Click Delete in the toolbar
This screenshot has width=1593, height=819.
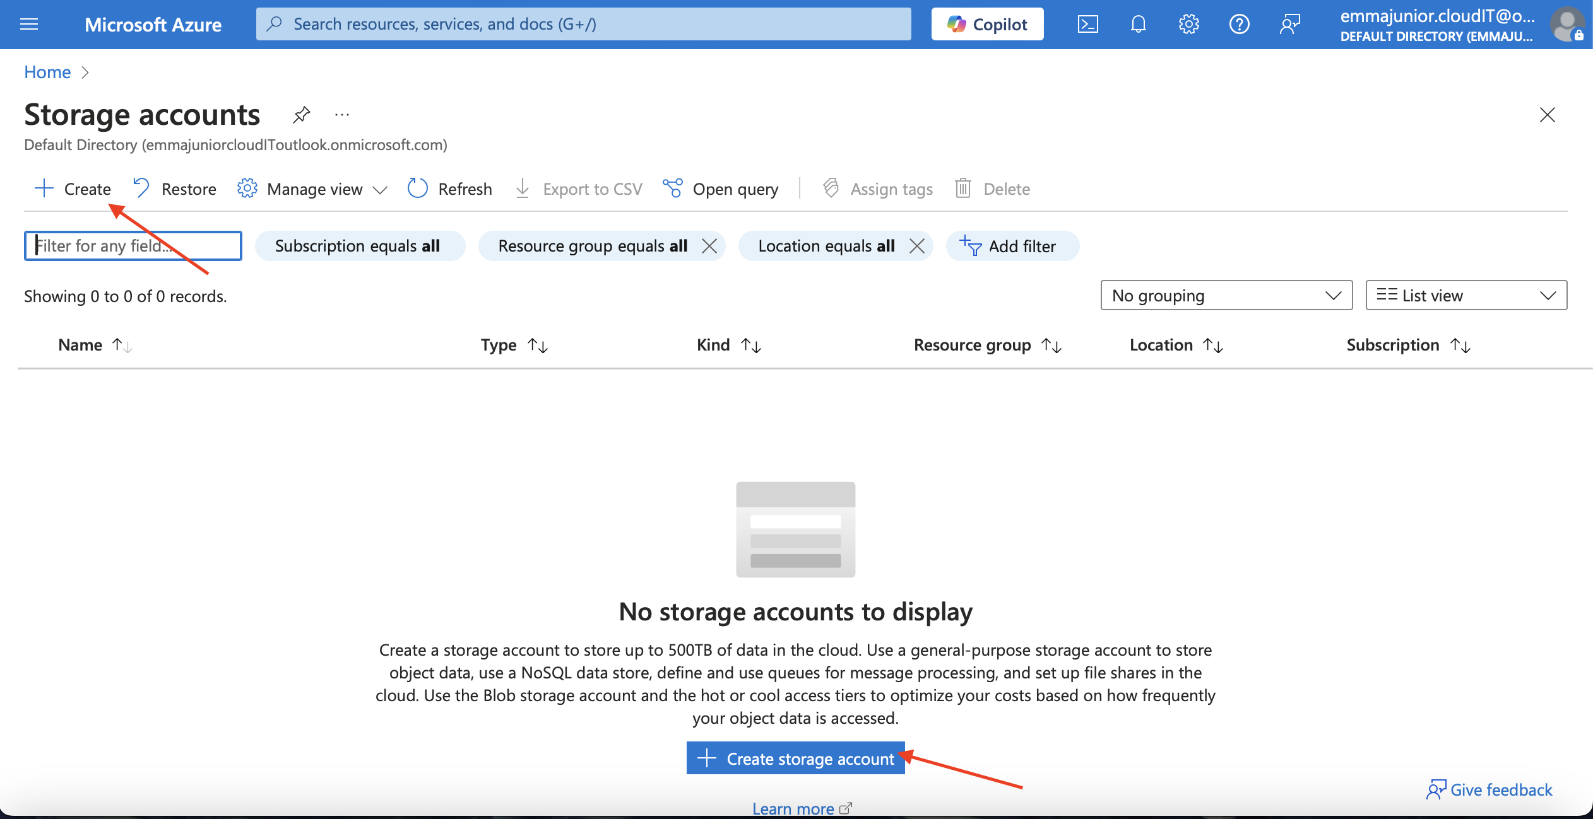point(992,189)
